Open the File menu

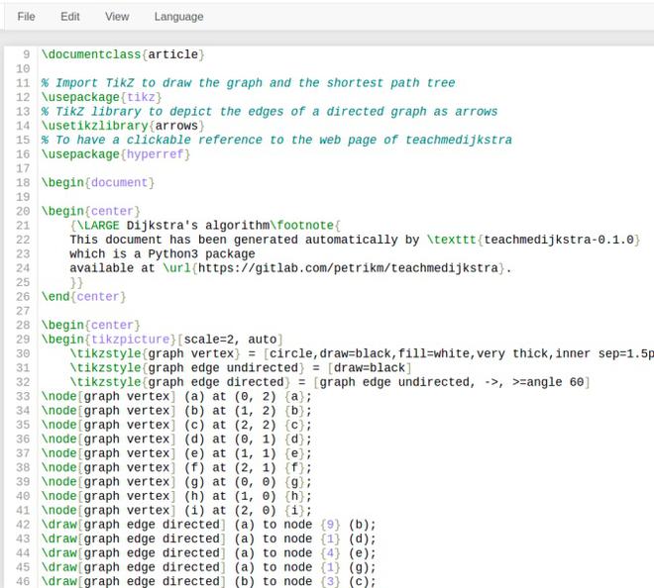26,17
